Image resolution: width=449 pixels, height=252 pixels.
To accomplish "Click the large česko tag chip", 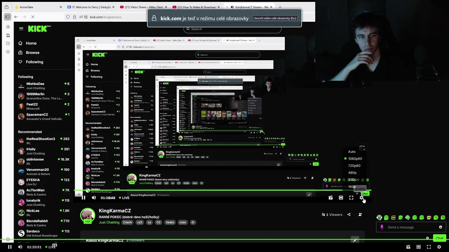I will pos(170,222).
